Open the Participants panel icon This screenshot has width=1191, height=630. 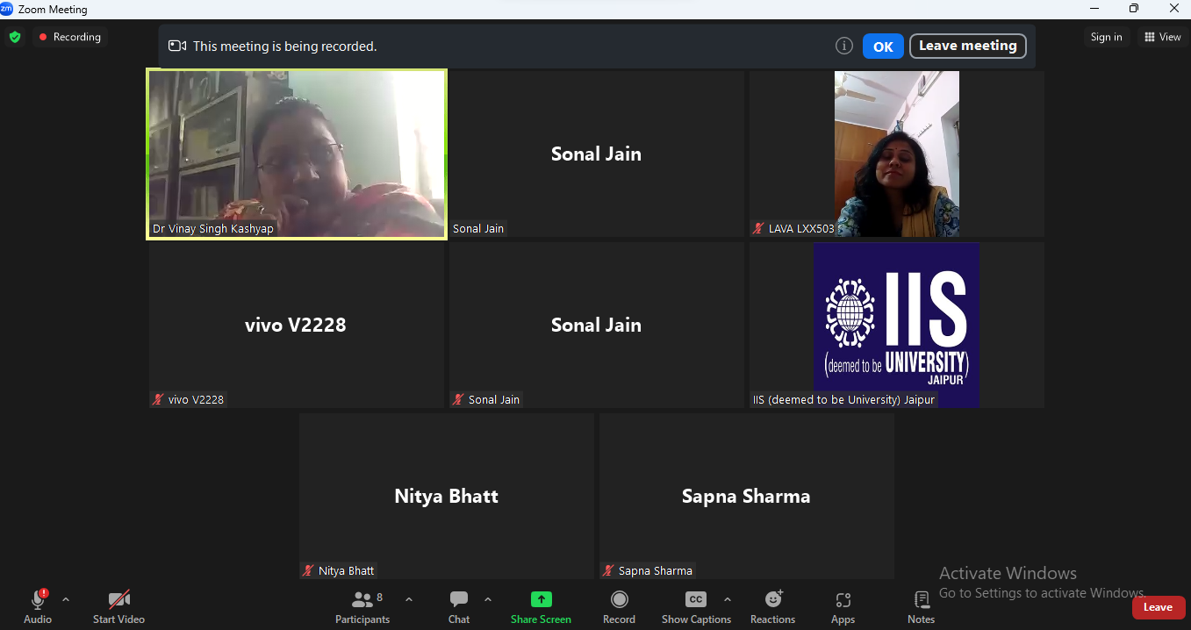[x=362, y=600]
